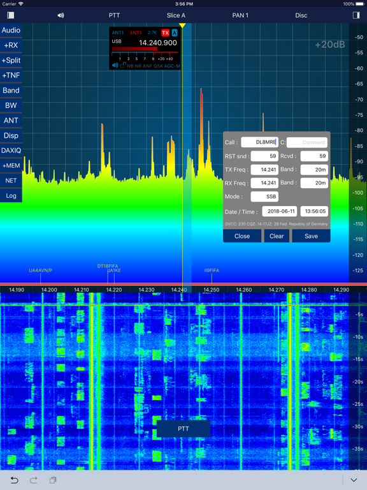Tap the Comment input field
The height and width of the screenshot is (490, 367).
tap(306, 142)
